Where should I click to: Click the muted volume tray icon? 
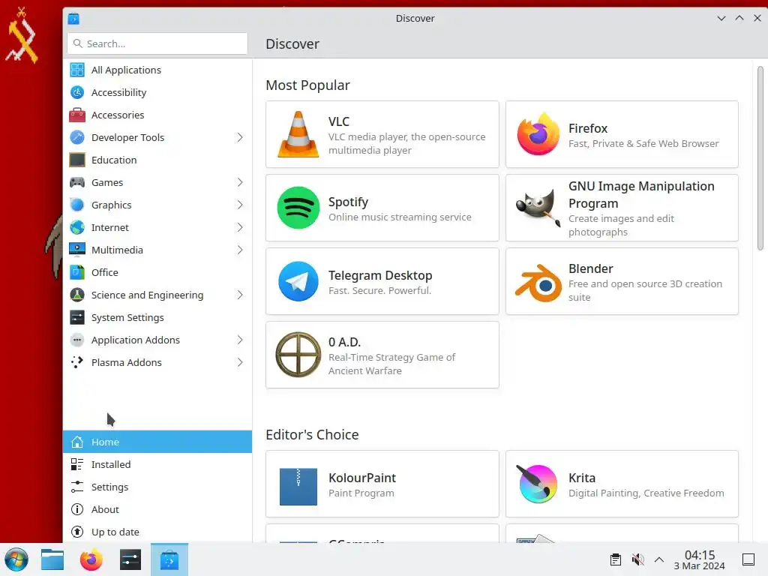coord(637,559)
